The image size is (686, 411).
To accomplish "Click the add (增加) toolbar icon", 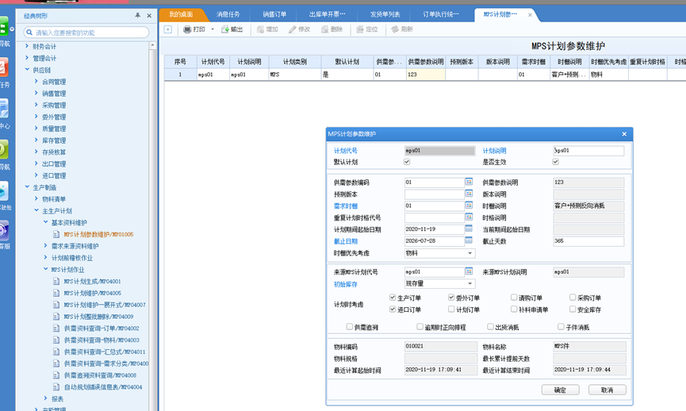I will tap(260, 29).
